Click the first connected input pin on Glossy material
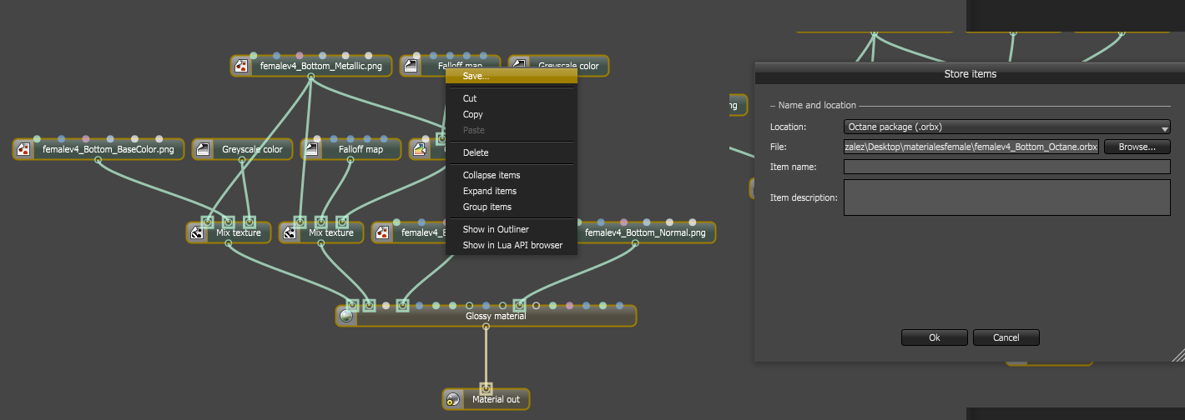1185x420 pixels. pyautogui.click(x=352, y=306)
